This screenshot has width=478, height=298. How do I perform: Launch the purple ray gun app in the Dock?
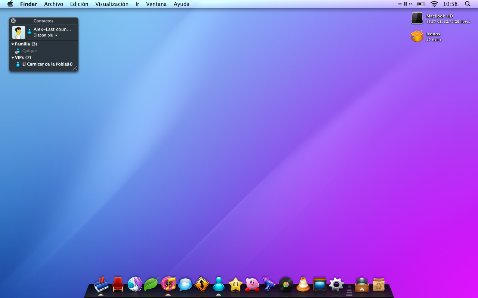(x=269, y=284)
